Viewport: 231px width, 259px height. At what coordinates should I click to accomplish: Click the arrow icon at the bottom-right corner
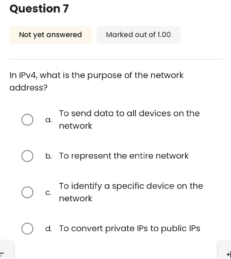(228, 254)
